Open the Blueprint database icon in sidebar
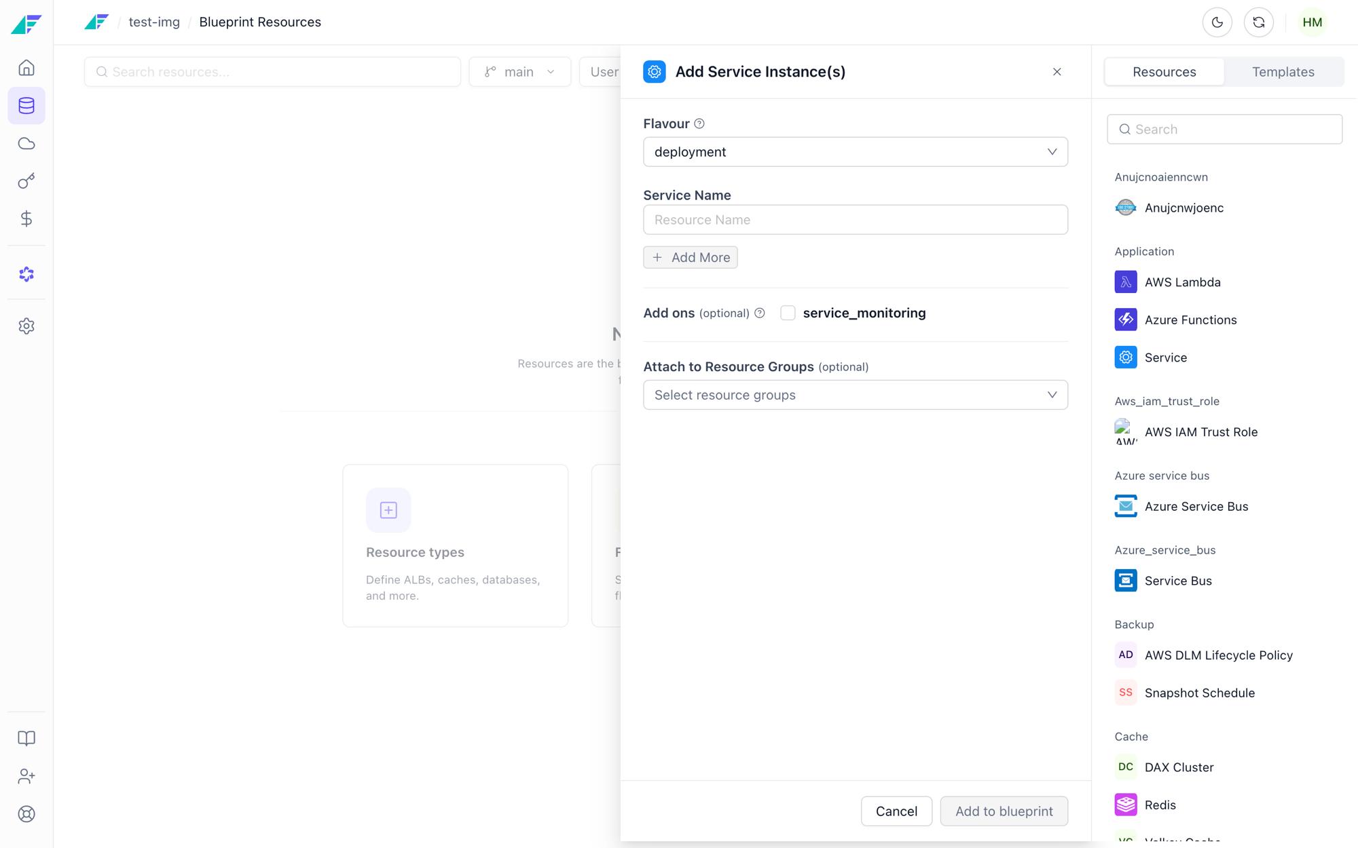Screen dimensions: 1358x848 [x=26, y=106]
